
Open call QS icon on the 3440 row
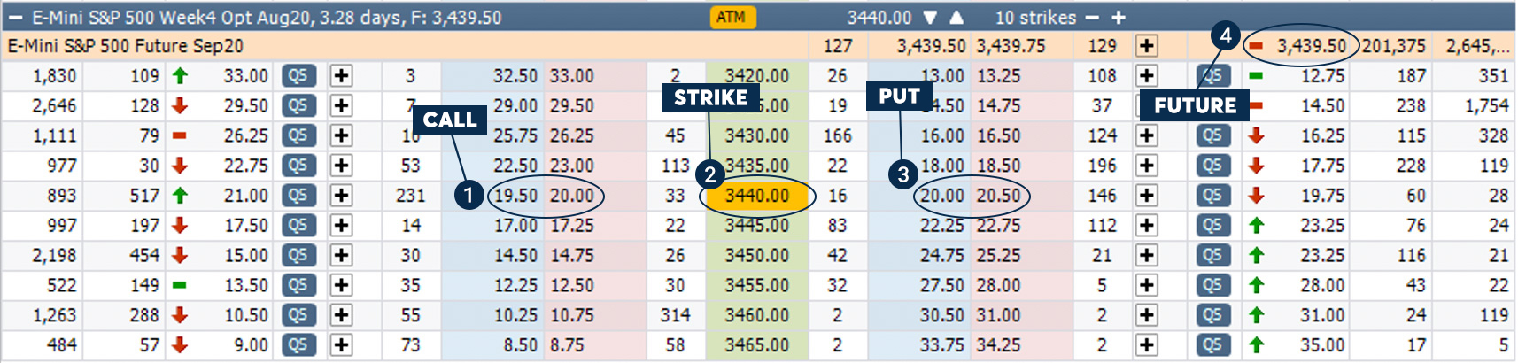click(298, 196)
